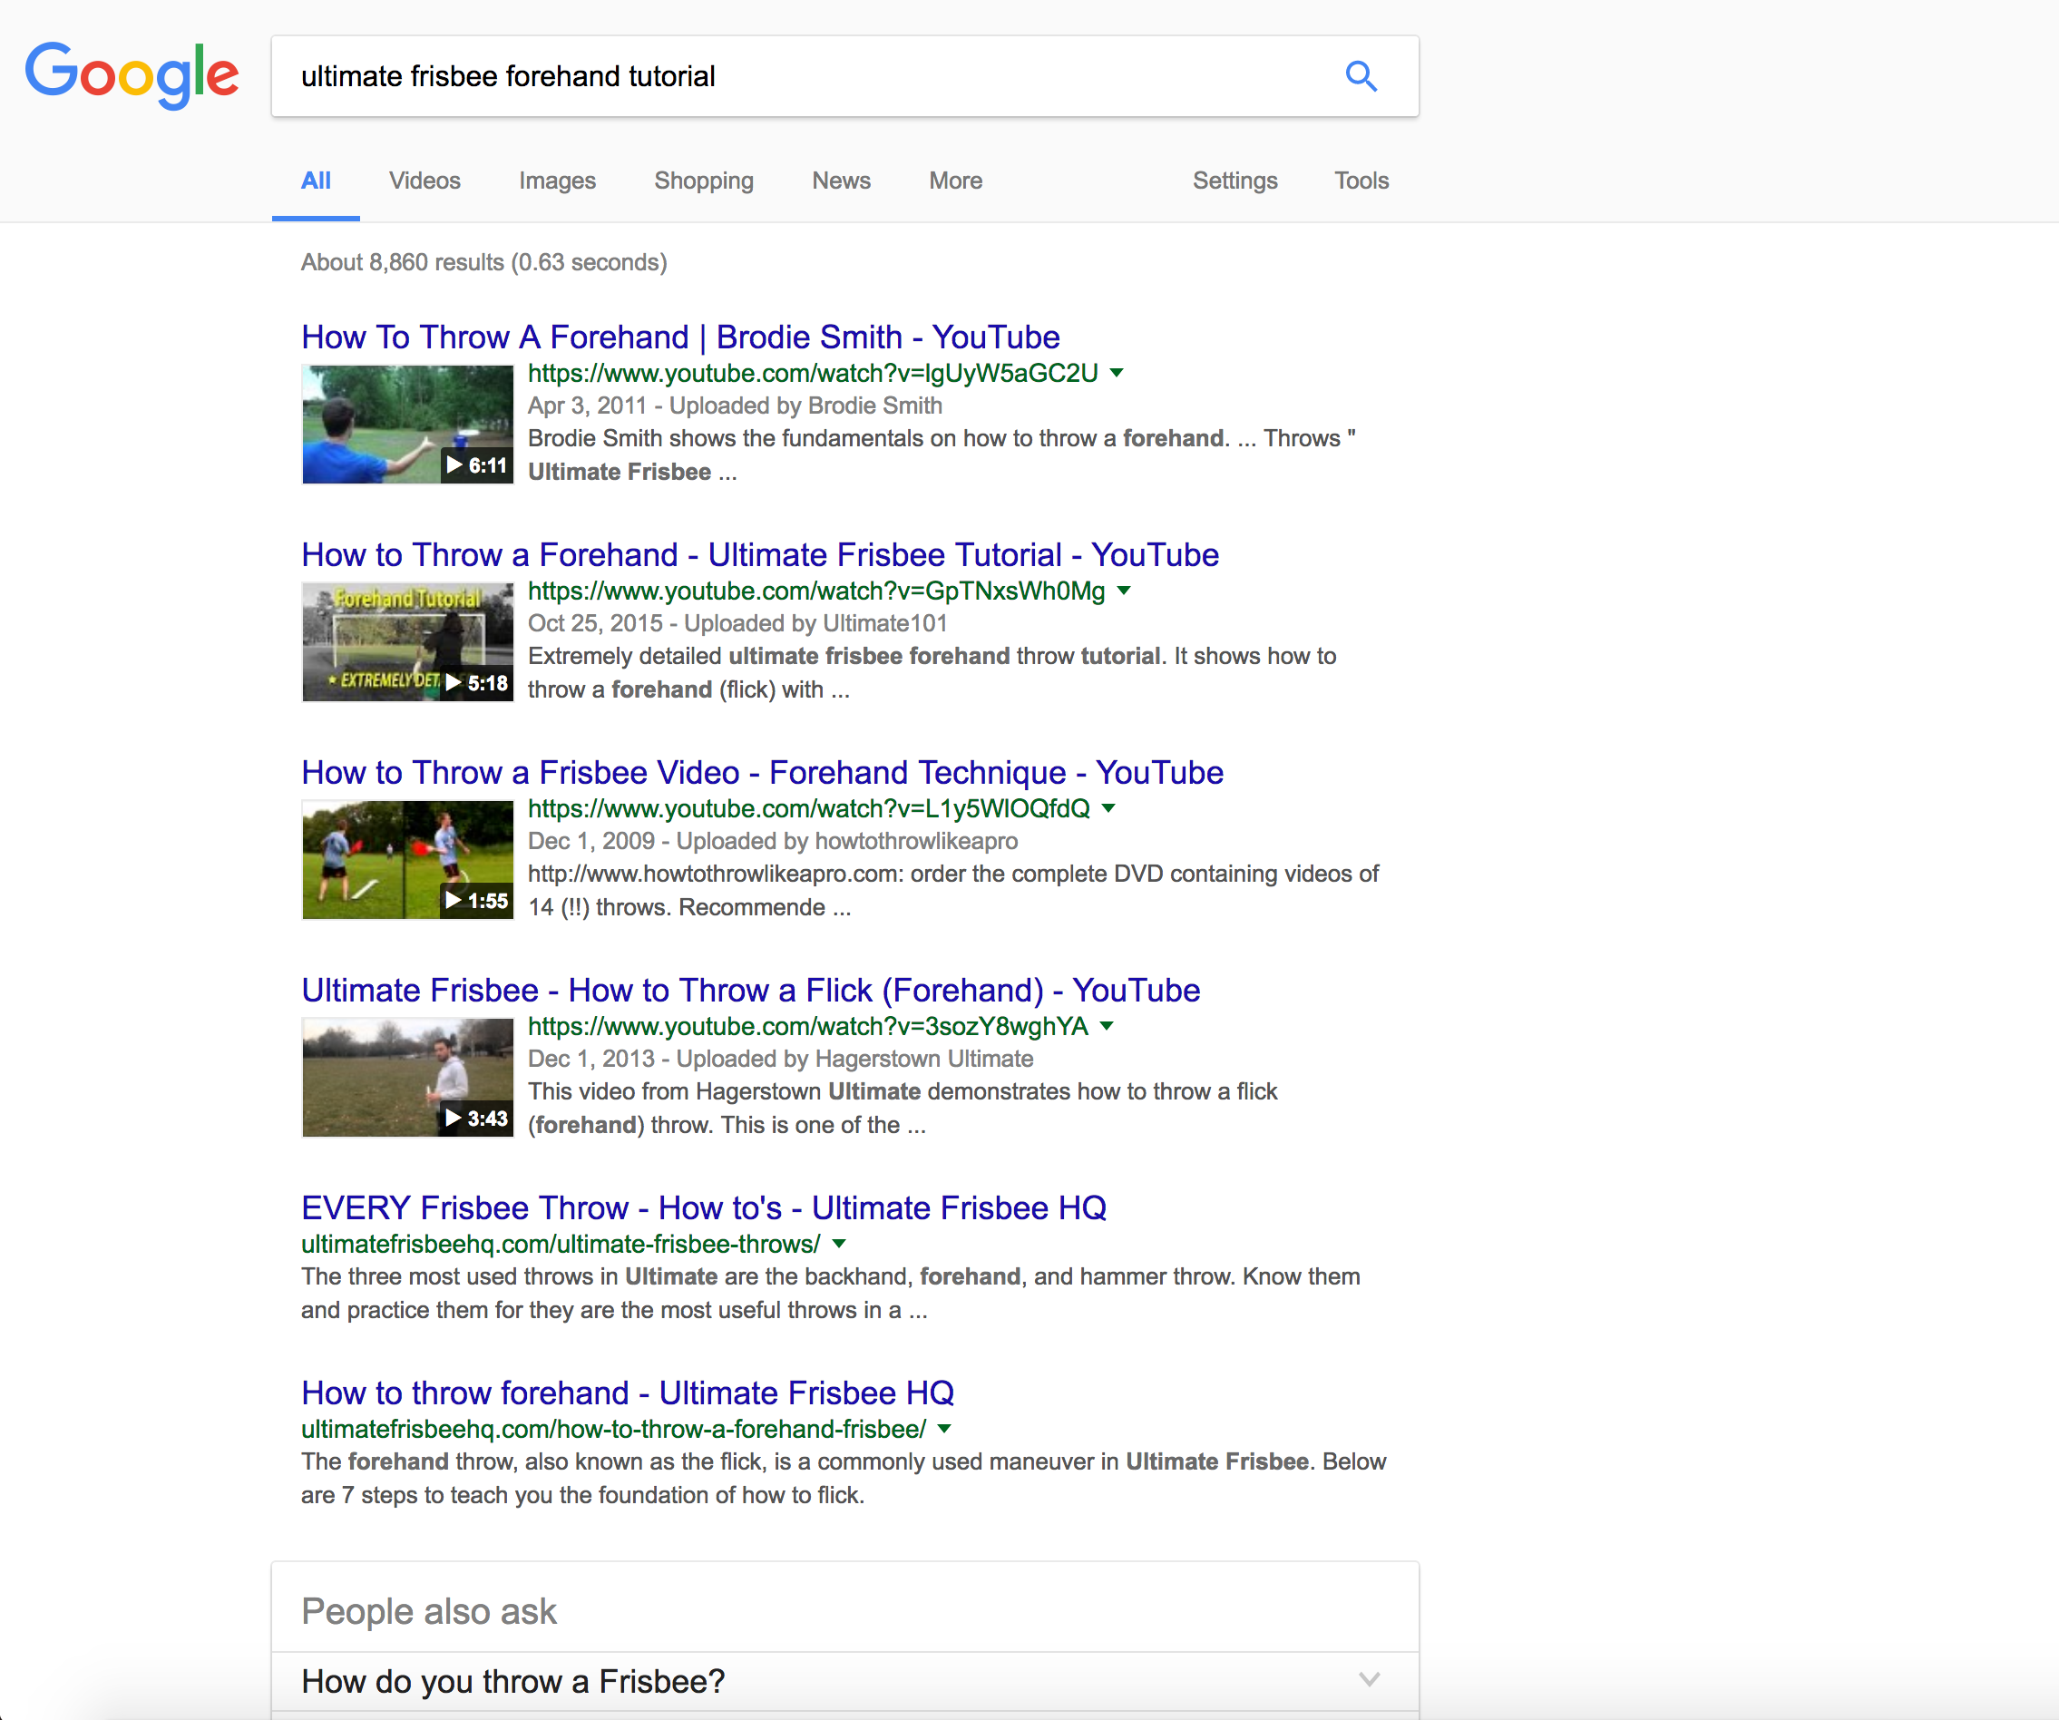This screenshot has width=2059, height=1720.
Task: Open dropdown arrow beside the IgUyW5aGC2U URL
Action: [1116, 373]
